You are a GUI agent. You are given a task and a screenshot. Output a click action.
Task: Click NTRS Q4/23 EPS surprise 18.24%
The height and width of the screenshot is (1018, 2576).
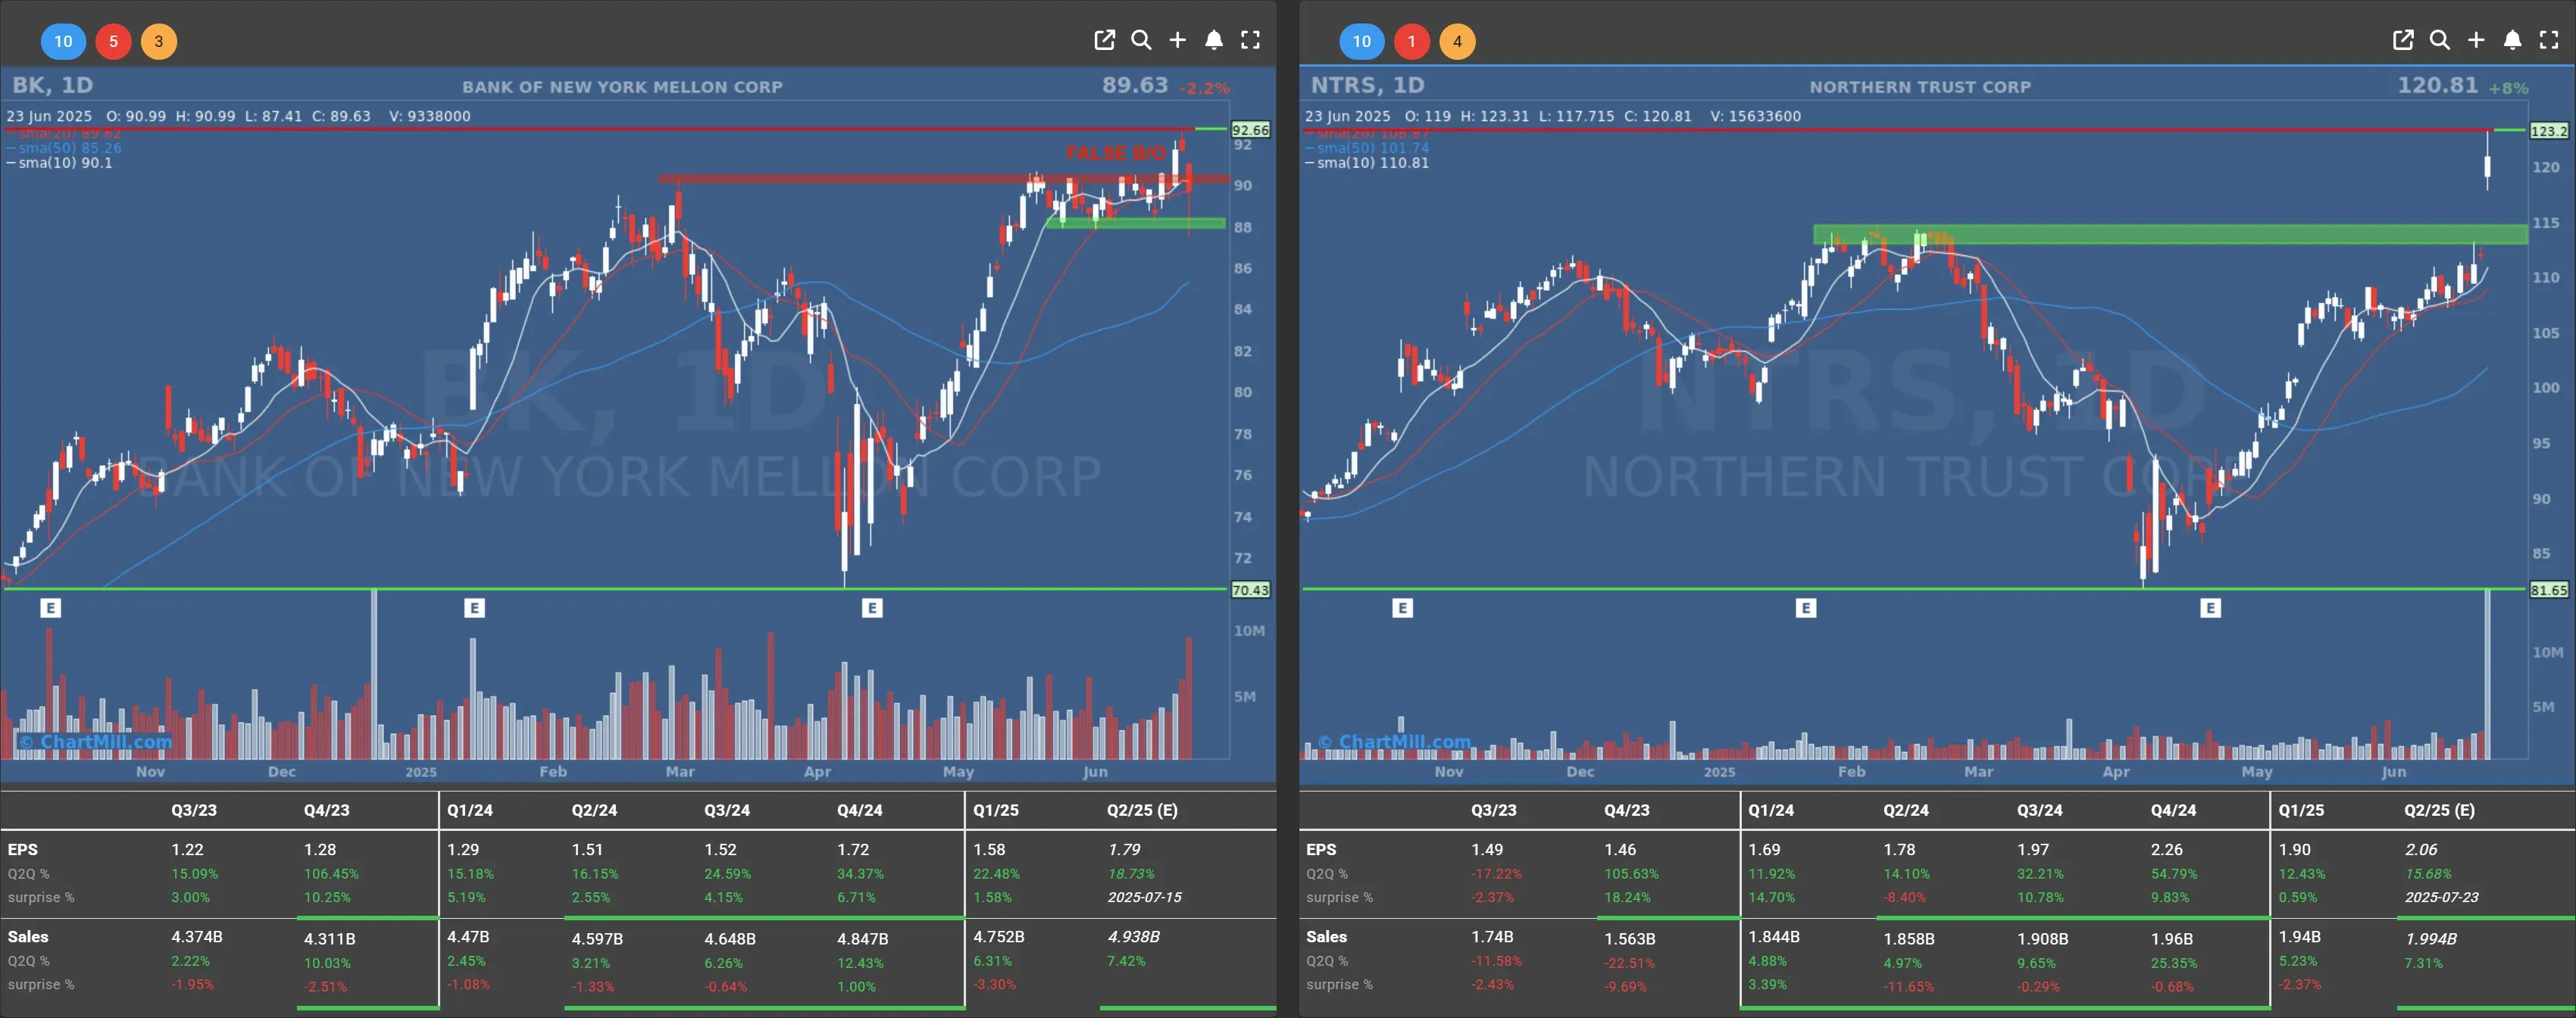(1627, 897)
